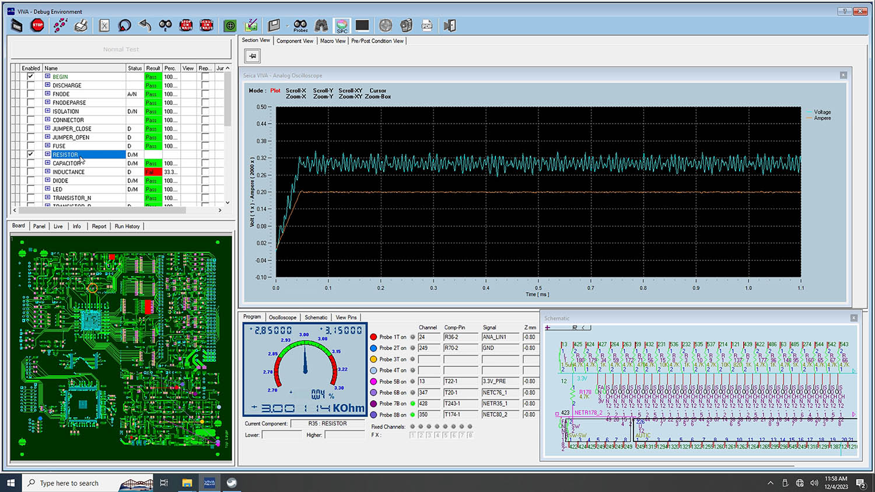Open the Probes tool in toolbar
The height and width of the screenshot is (492, 875).
[300, 26]
